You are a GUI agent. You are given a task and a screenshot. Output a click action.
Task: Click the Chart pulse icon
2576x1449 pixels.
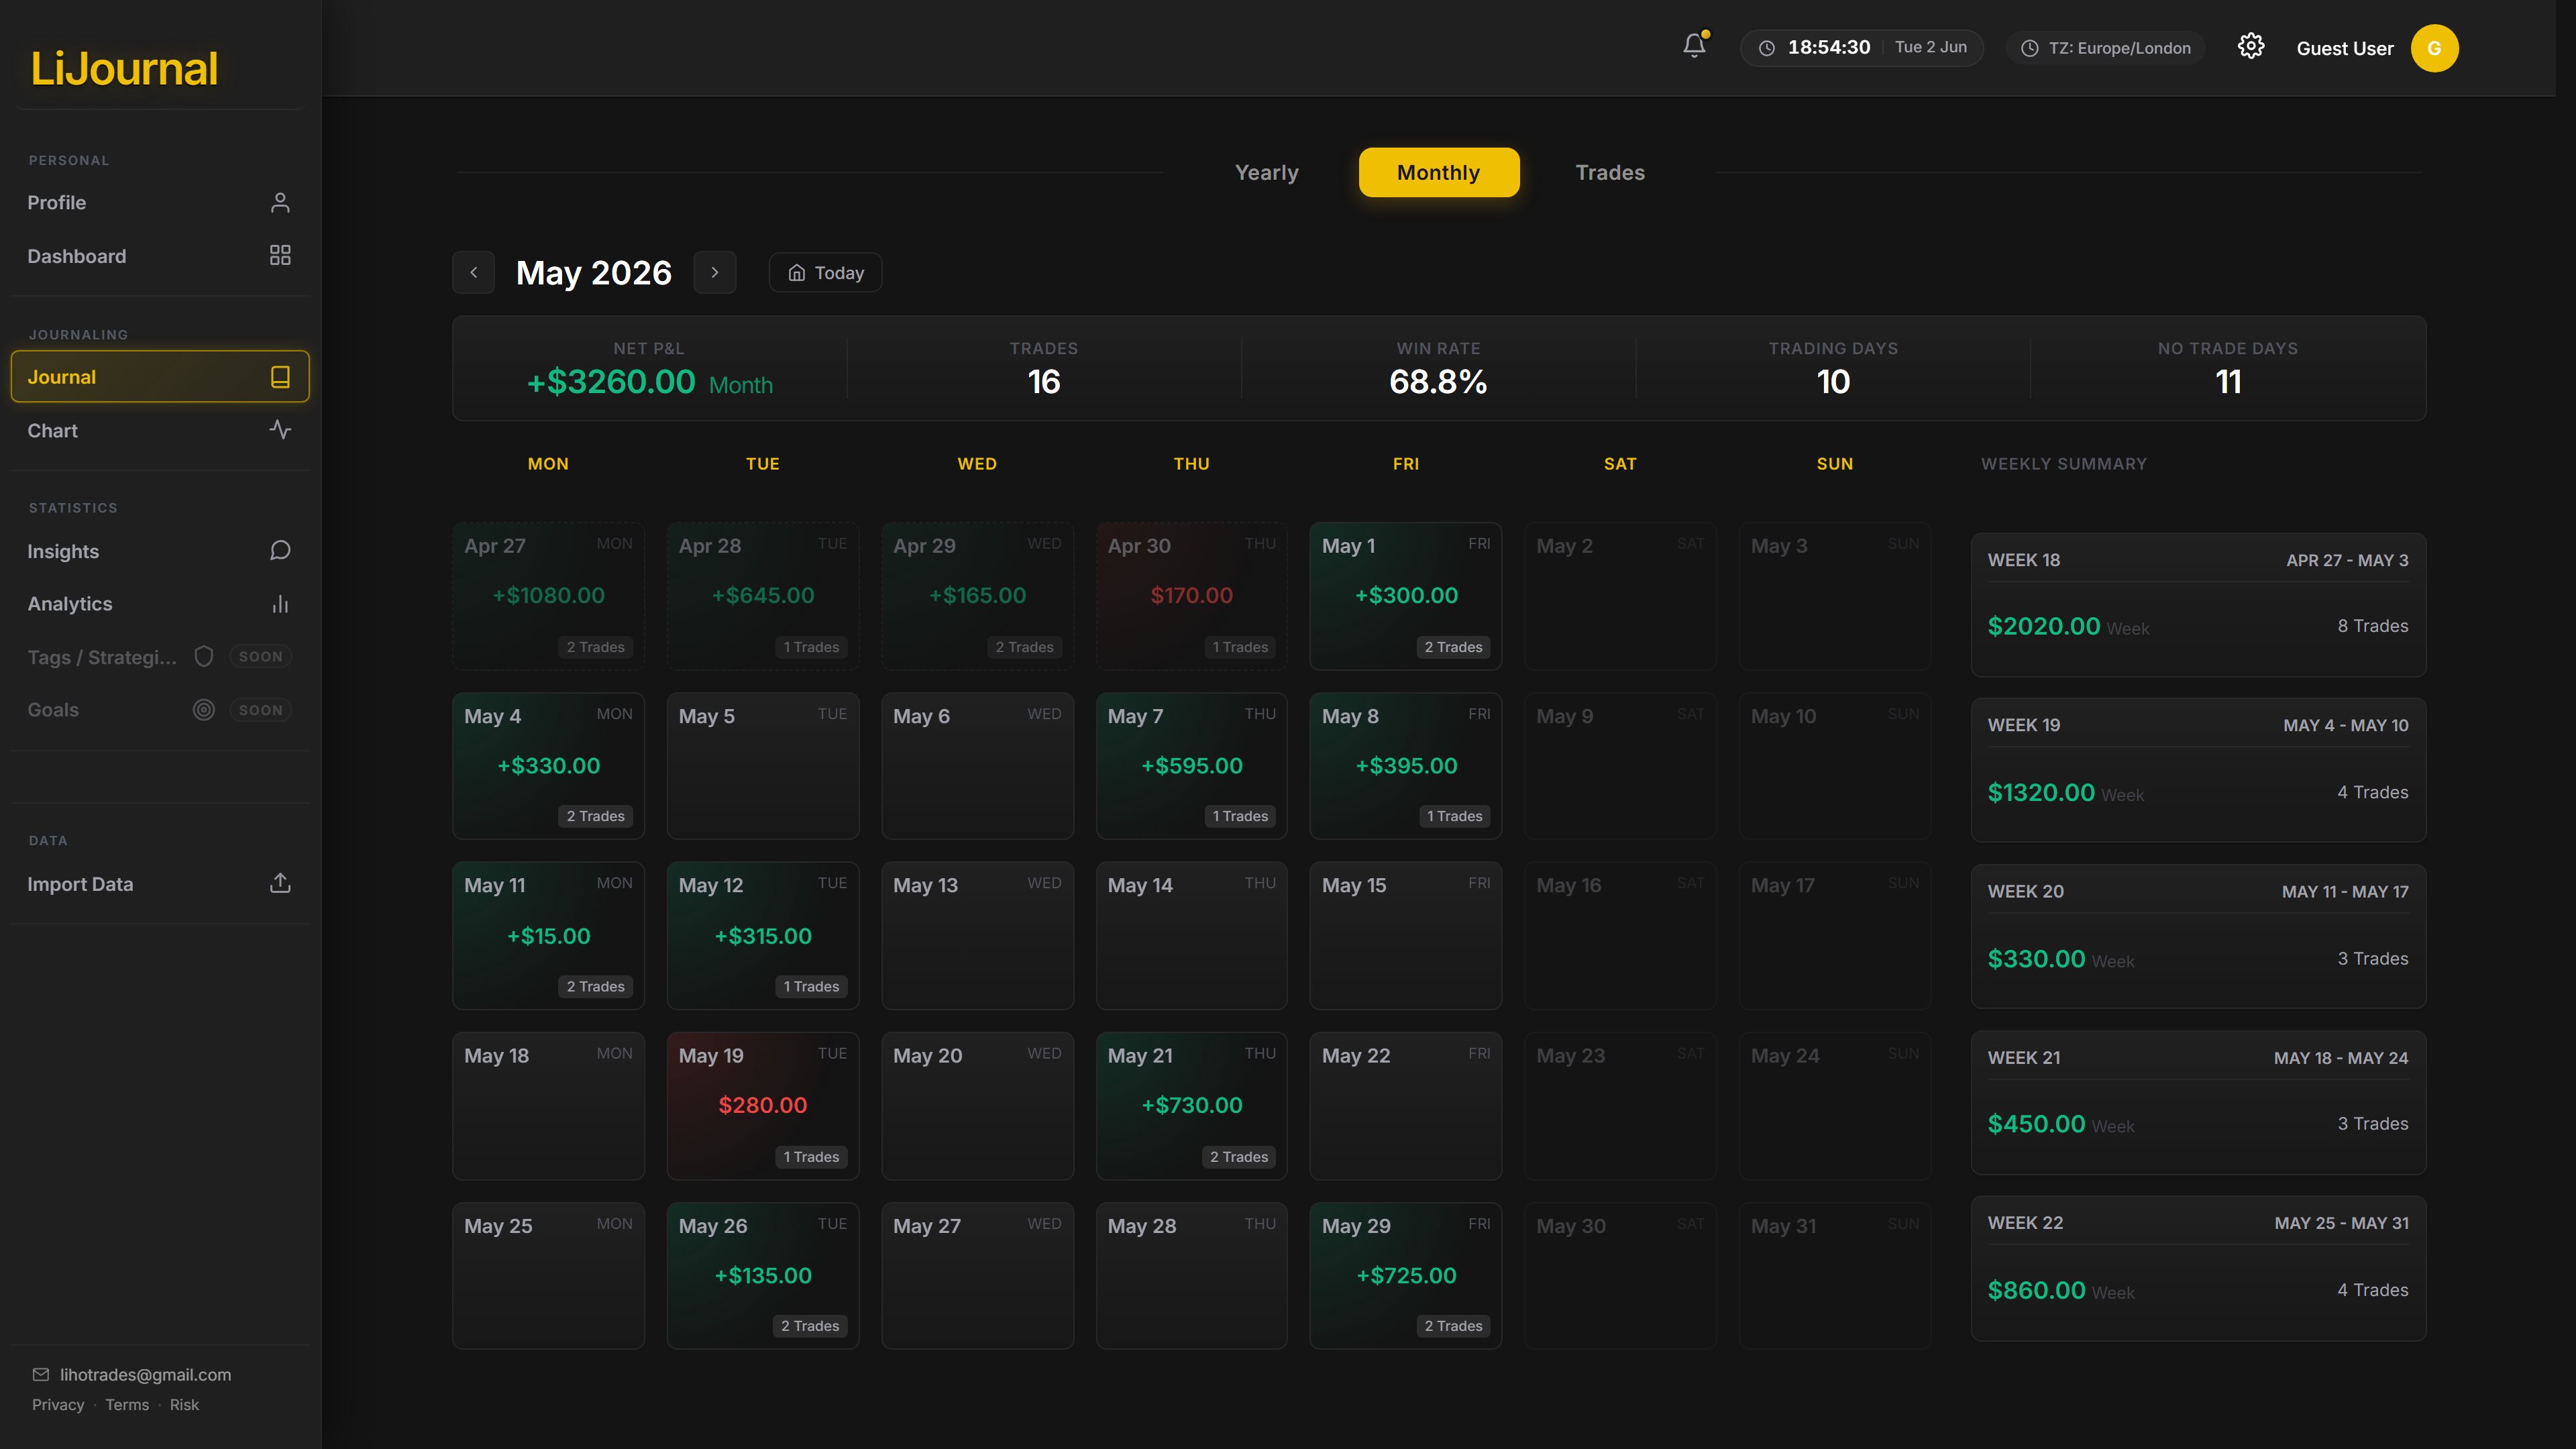pos(280,430)
